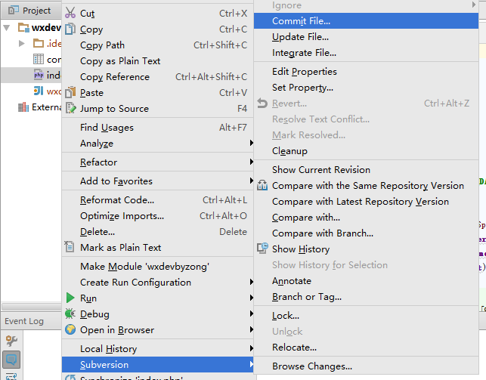Click the Copy pages icon

pos(70,29)
